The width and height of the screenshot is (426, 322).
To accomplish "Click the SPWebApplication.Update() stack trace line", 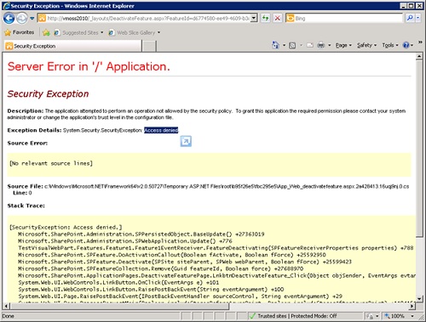I will click(x=125, y=241).
